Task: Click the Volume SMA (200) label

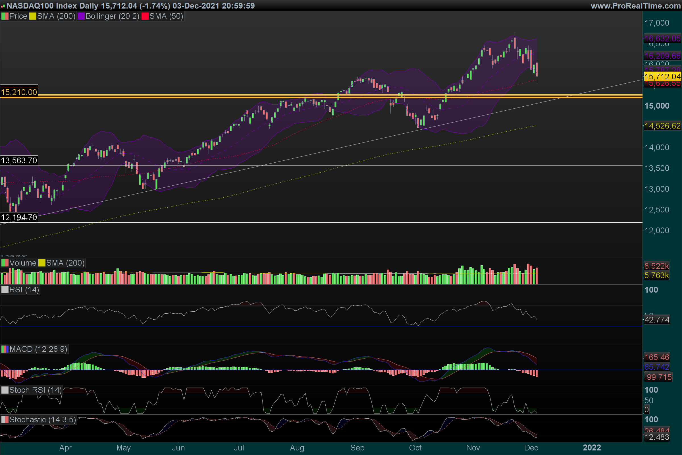Action: (x=65, y=263)
